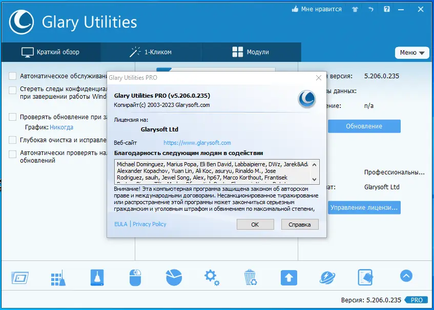Image resolution: width=434 pixels, height=310 pixels.
Task: Click the blue upload arrow tool icon
Action: point(288,276)
